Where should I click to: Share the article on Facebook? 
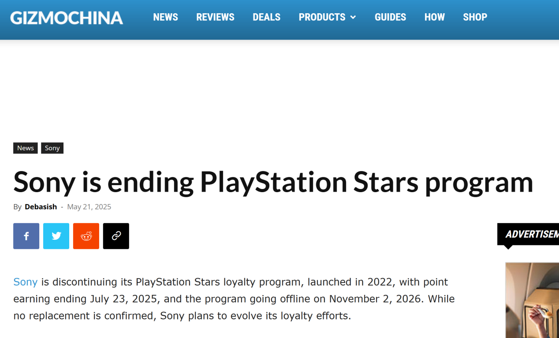26,236
